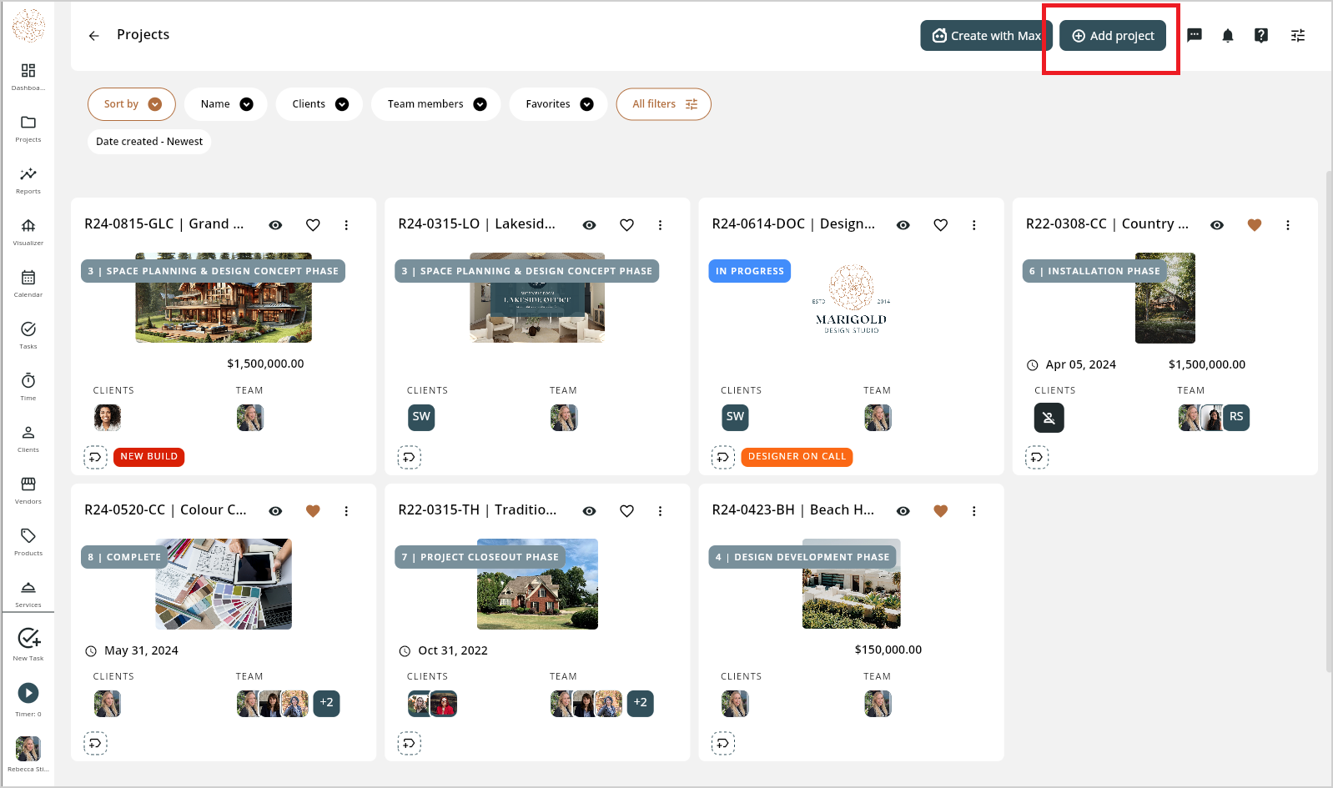
Task: Expand the Name filter dropdown
Action: (x=226, y=104)
